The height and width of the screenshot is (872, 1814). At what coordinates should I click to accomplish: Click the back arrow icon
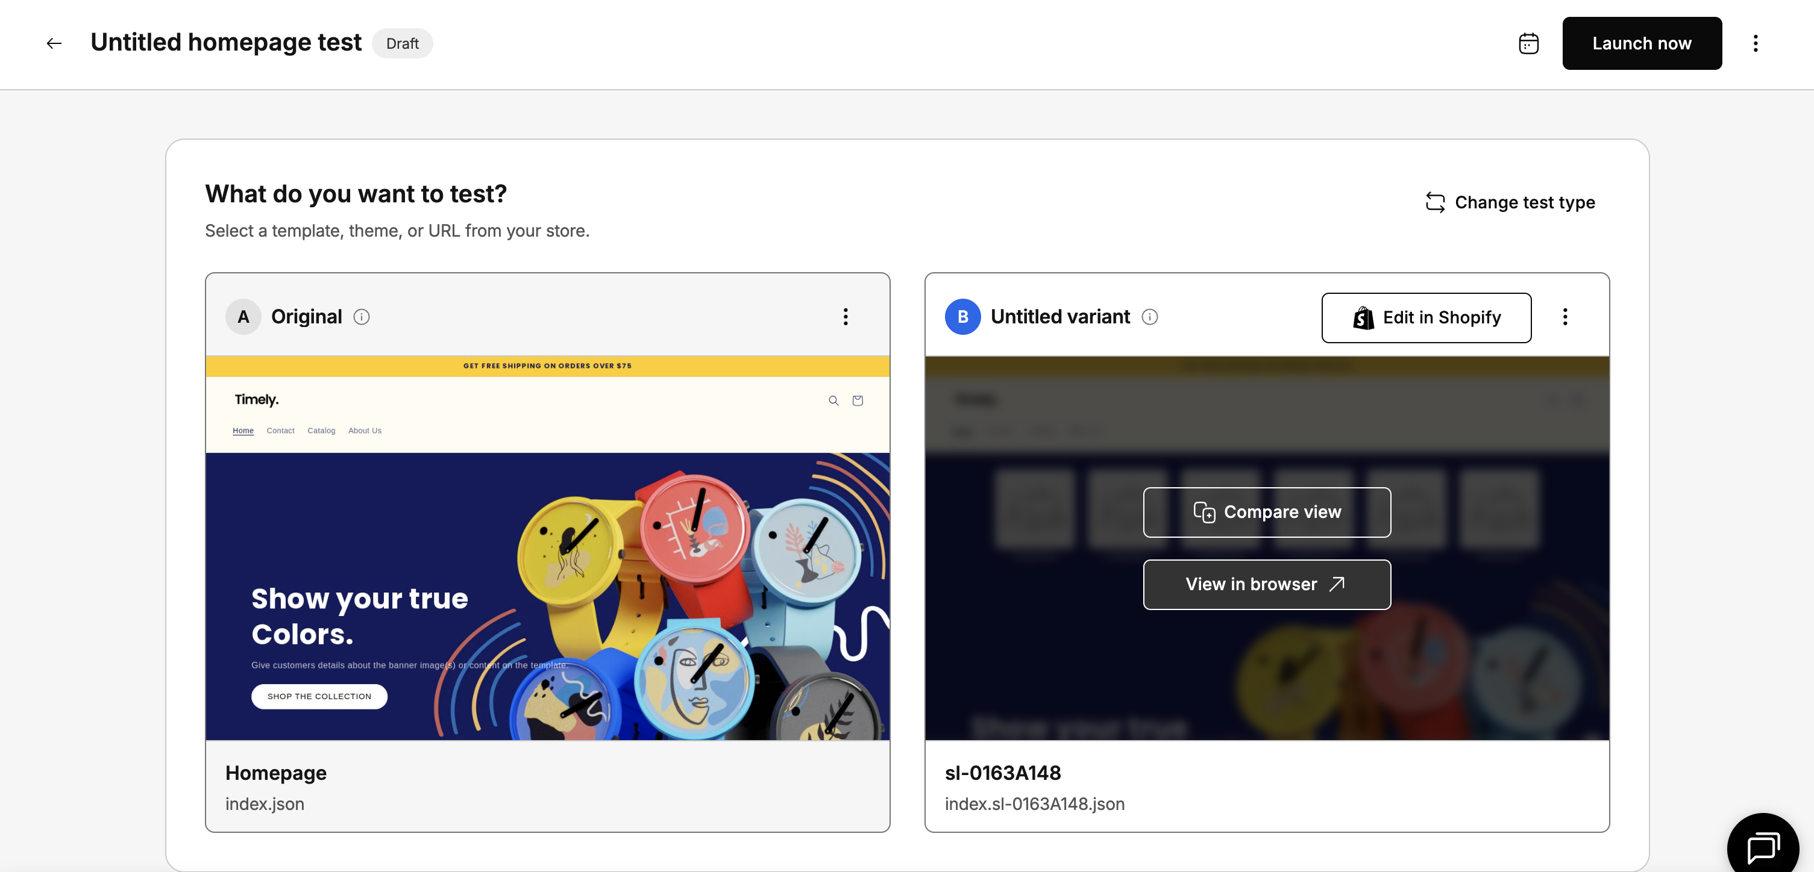[54, 43]
